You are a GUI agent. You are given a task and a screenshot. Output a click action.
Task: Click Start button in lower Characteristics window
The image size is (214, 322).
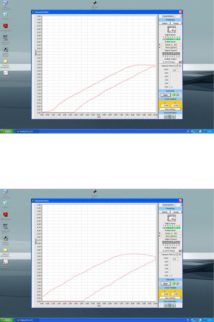[x=165, y=284]
